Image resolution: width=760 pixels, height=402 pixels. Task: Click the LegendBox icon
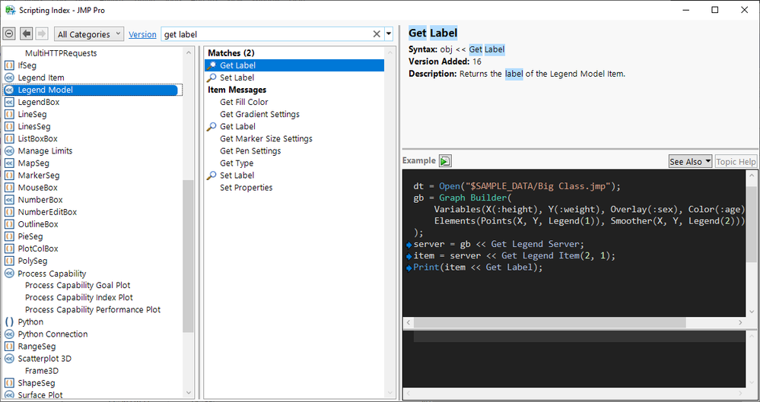(9, 102)
